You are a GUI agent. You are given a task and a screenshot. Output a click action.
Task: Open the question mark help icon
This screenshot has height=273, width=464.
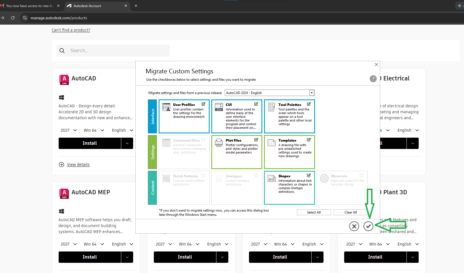(x=373, y=79)
